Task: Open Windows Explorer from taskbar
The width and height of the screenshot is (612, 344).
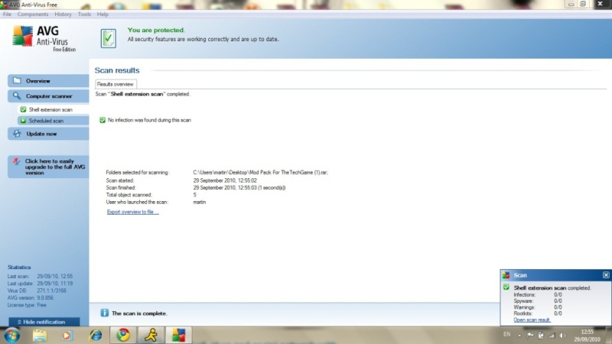Action: click(40, 336)
